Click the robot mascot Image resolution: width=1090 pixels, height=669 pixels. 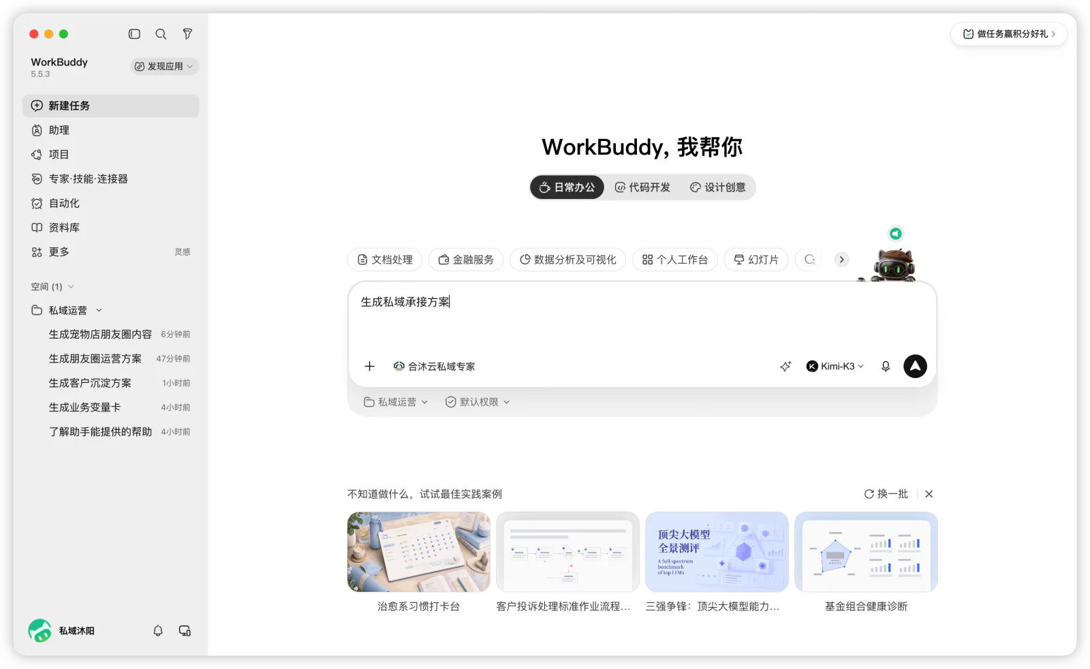click(893, 265)
